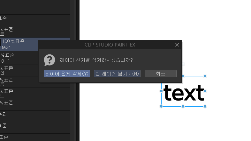
Task: Click the bottom-left text box handle
Action: coord(161,106)
